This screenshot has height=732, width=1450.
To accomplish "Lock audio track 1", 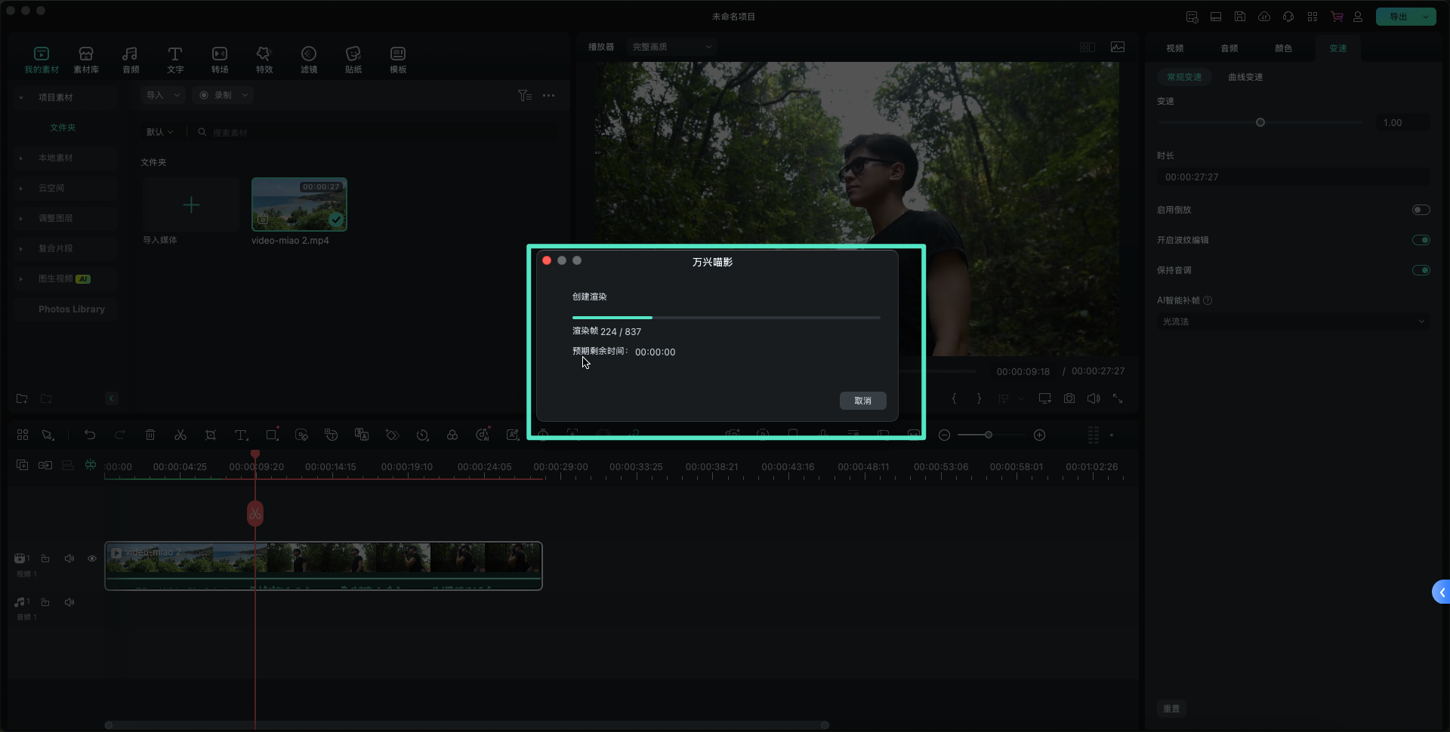I will pos(45,602).
